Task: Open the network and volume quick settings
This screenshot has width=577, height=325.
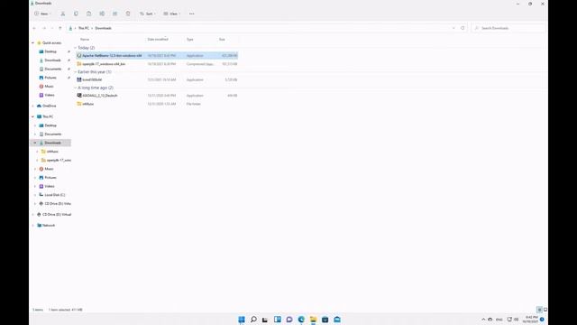Action: [513, 320]
